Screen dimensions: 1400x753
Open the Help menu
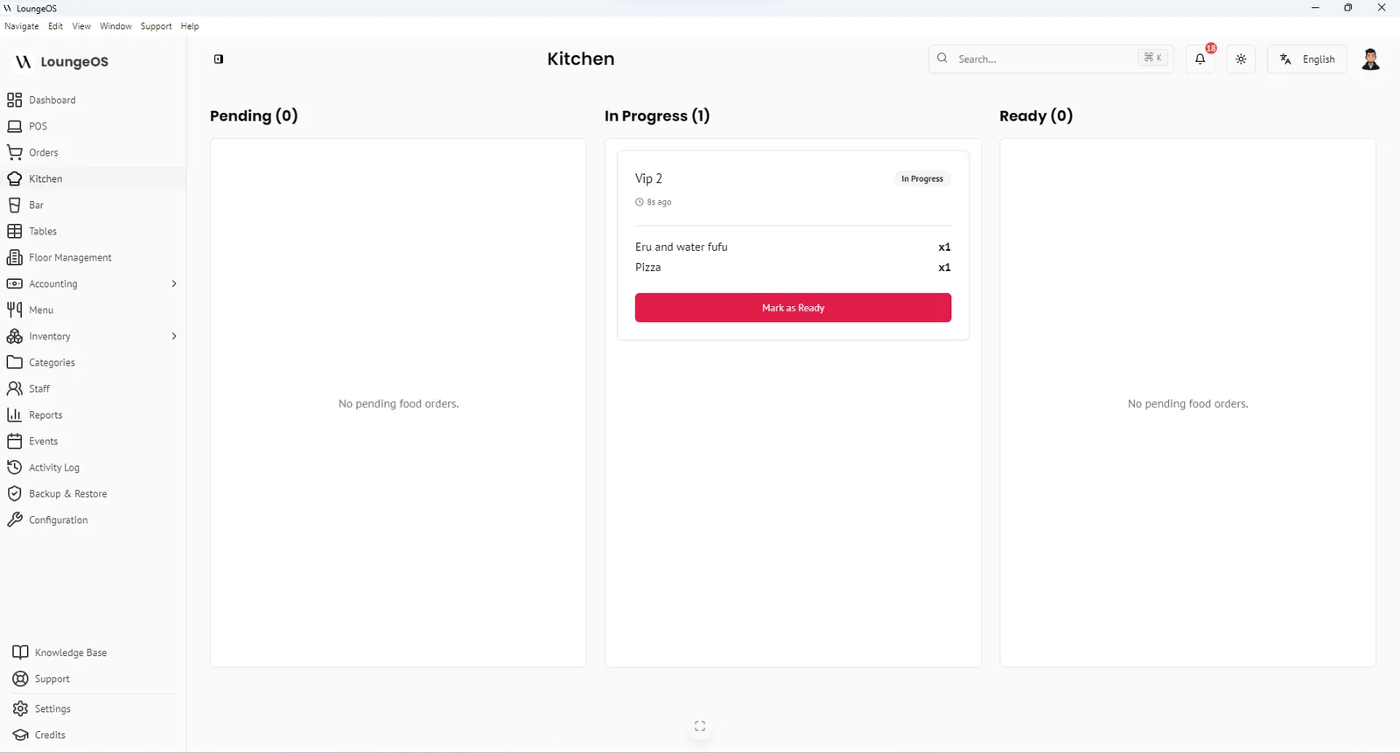coord(190,26)
